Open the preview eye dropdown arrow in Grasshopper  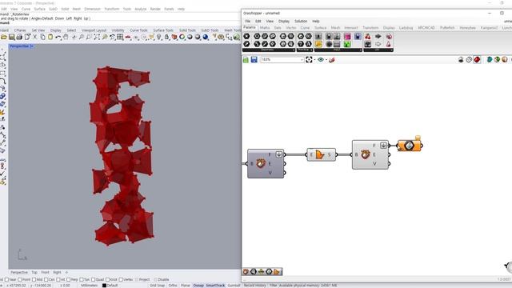(x=326, y=60)
